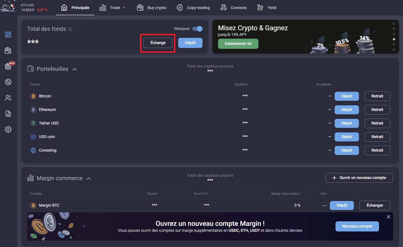Click the Dépôt button under Total des fonds

(x=190, y=43)
